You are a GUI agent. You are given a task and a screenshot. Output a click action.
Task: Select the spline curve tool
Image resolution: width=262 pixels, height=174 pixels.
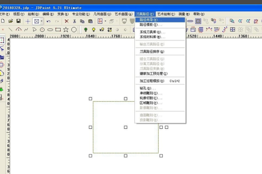[26, 30]
